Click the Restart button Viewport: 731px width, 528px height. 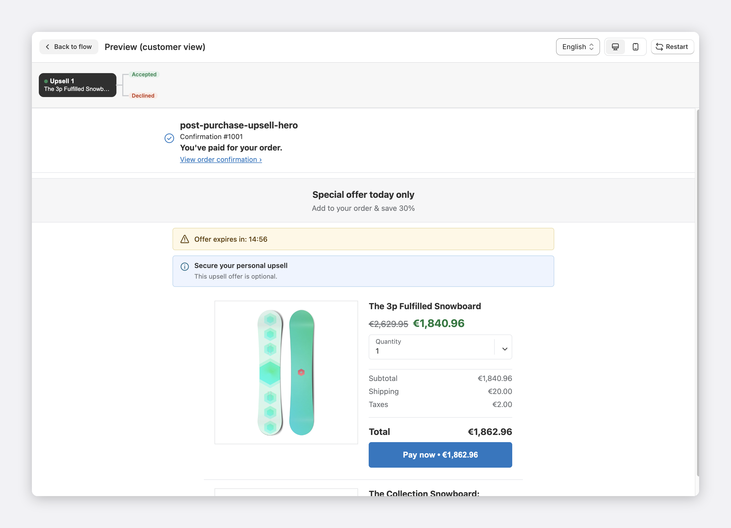(672, 47)
